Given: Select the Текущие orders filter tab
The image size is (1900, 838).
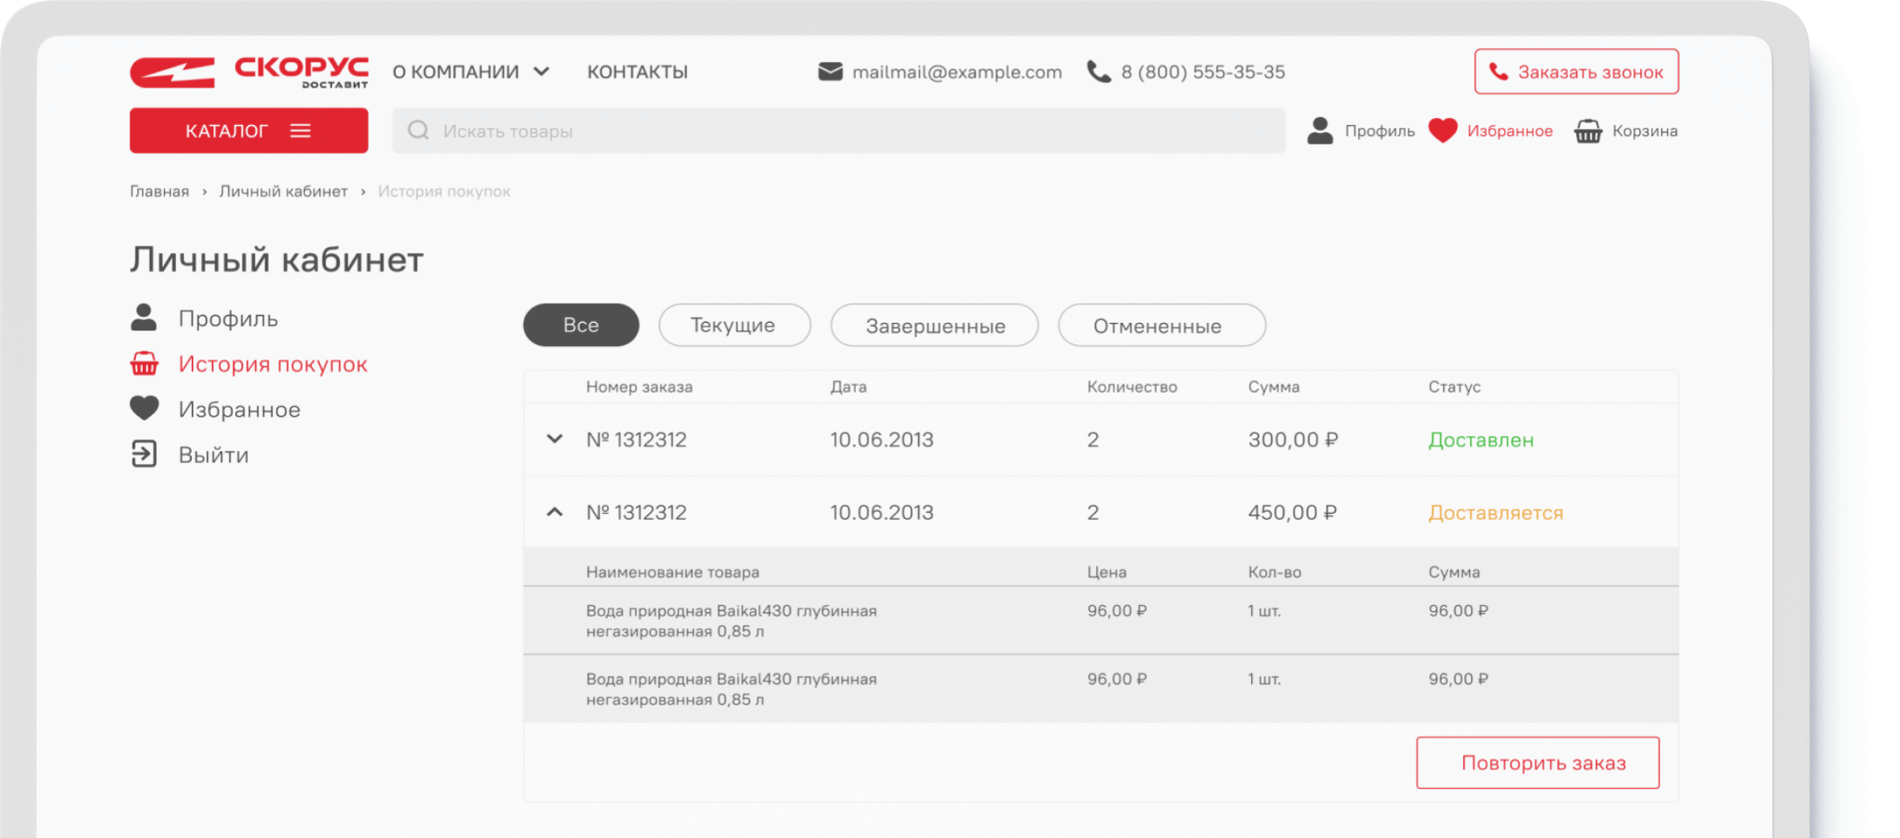Looking at the screenshot, I should tap(734, 325).
